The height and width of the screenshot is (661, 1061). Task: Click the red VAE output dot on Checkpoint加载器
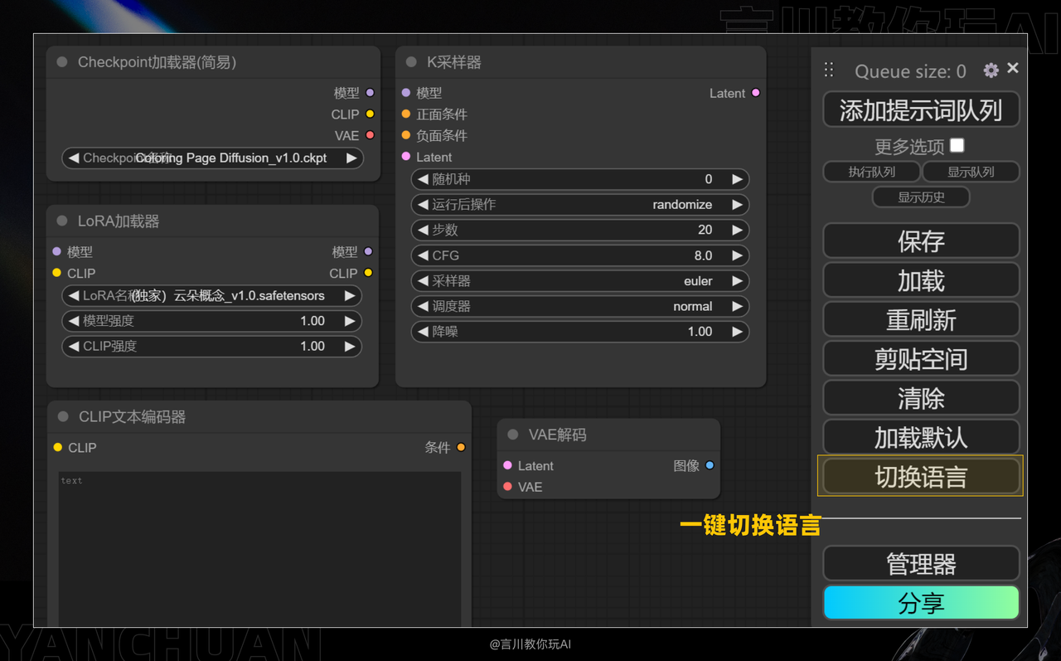pyautogui.click(x=368, y=135)
